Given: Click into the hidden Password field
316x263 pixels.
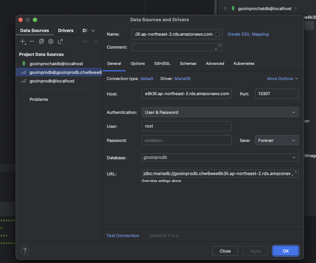Looking at the screenshot, I should [x=186, y=140].
